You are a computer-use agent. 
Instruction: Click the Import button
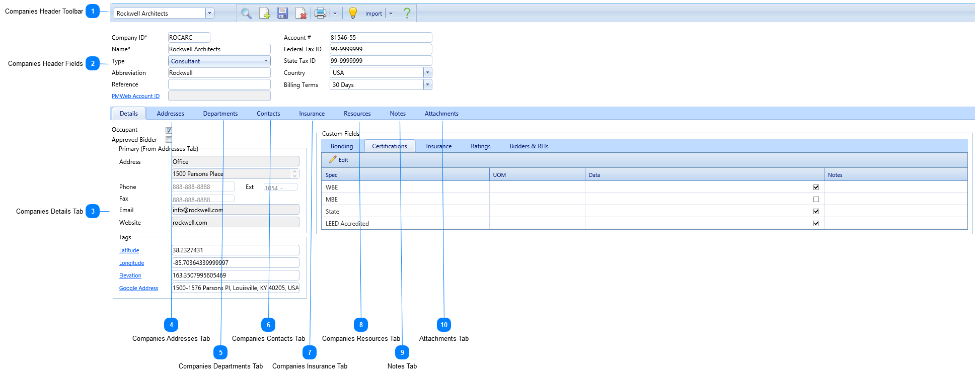click(x=373, y=14)
